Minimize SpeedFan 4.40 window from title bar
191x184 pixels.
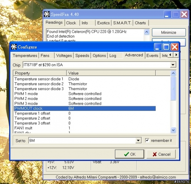pos(167,14)
